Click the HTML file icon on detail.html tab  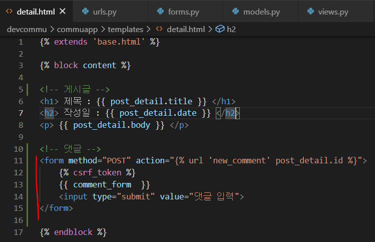pyautogui.click(x=9, y=11)
